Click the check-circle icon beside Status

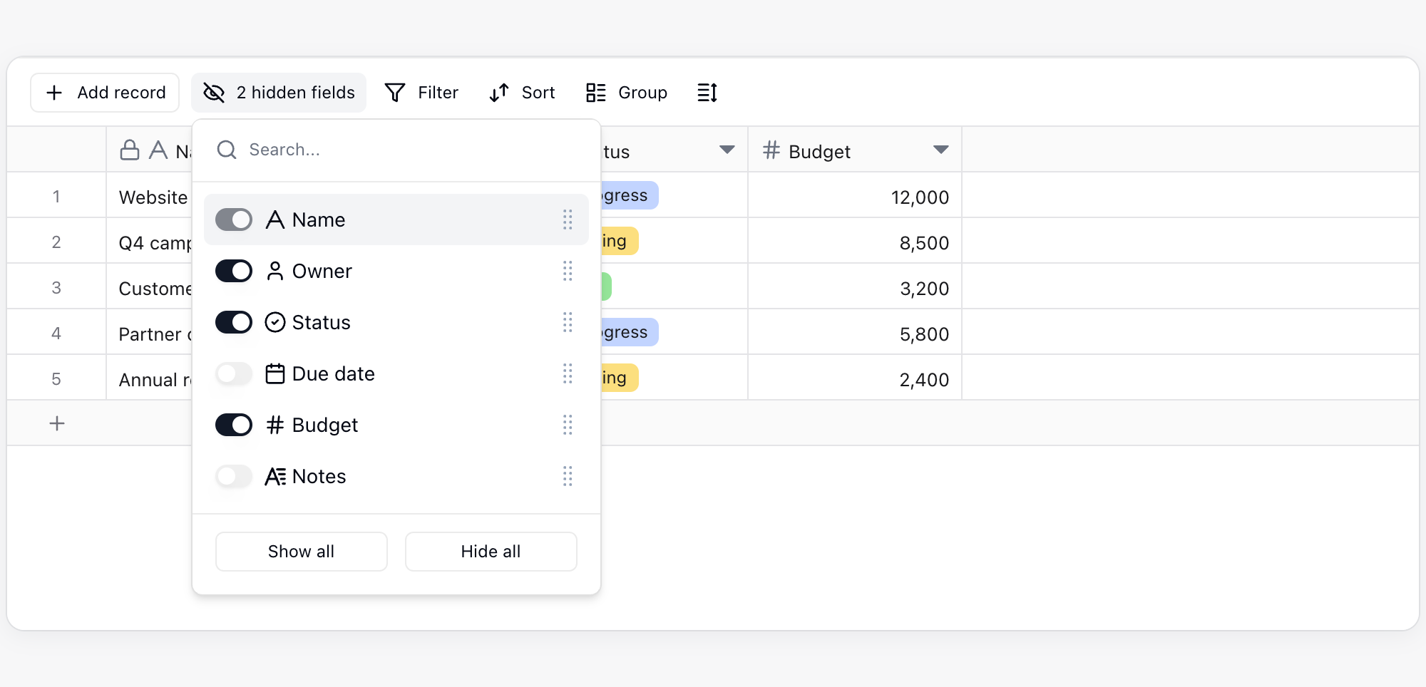pos(275,322)
